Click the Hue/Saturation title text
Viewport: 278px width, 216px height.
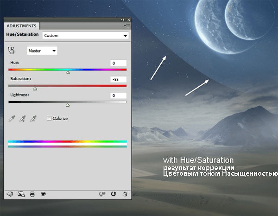pos(22,34)
